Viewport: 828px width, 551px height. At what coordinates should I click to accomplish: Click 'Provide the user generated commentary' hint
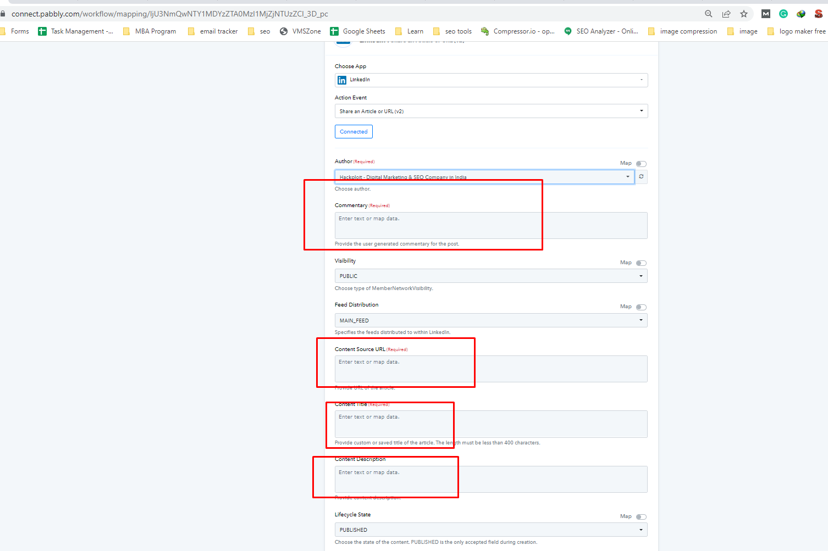(397, 244)
